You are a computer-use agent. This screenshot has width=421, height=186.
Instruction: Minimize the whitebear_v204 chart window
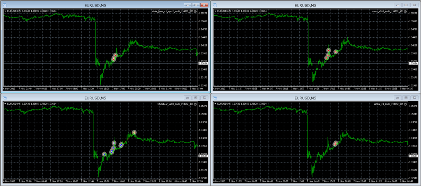188,98
